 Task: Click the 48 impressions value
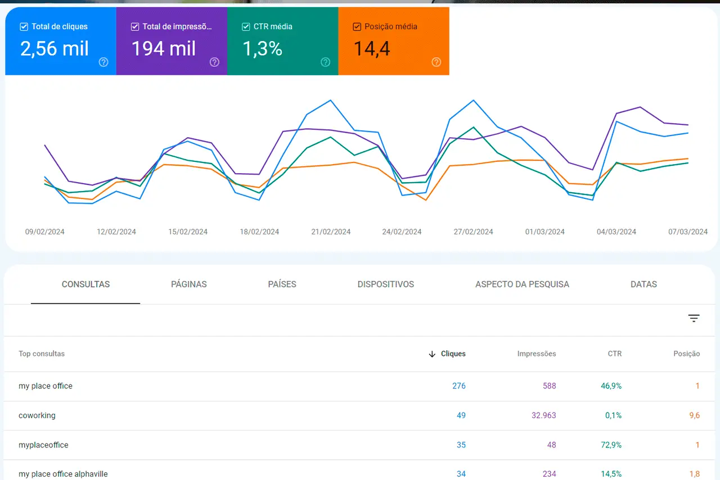pyautogui.click(x=551, y=445)
